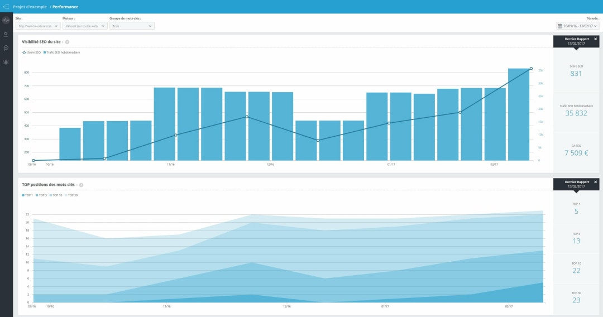The height and width of the screenshot is (317, 603).
Task: Open the Groupe de mots-clés dropdown
Action: pos(132,26)
